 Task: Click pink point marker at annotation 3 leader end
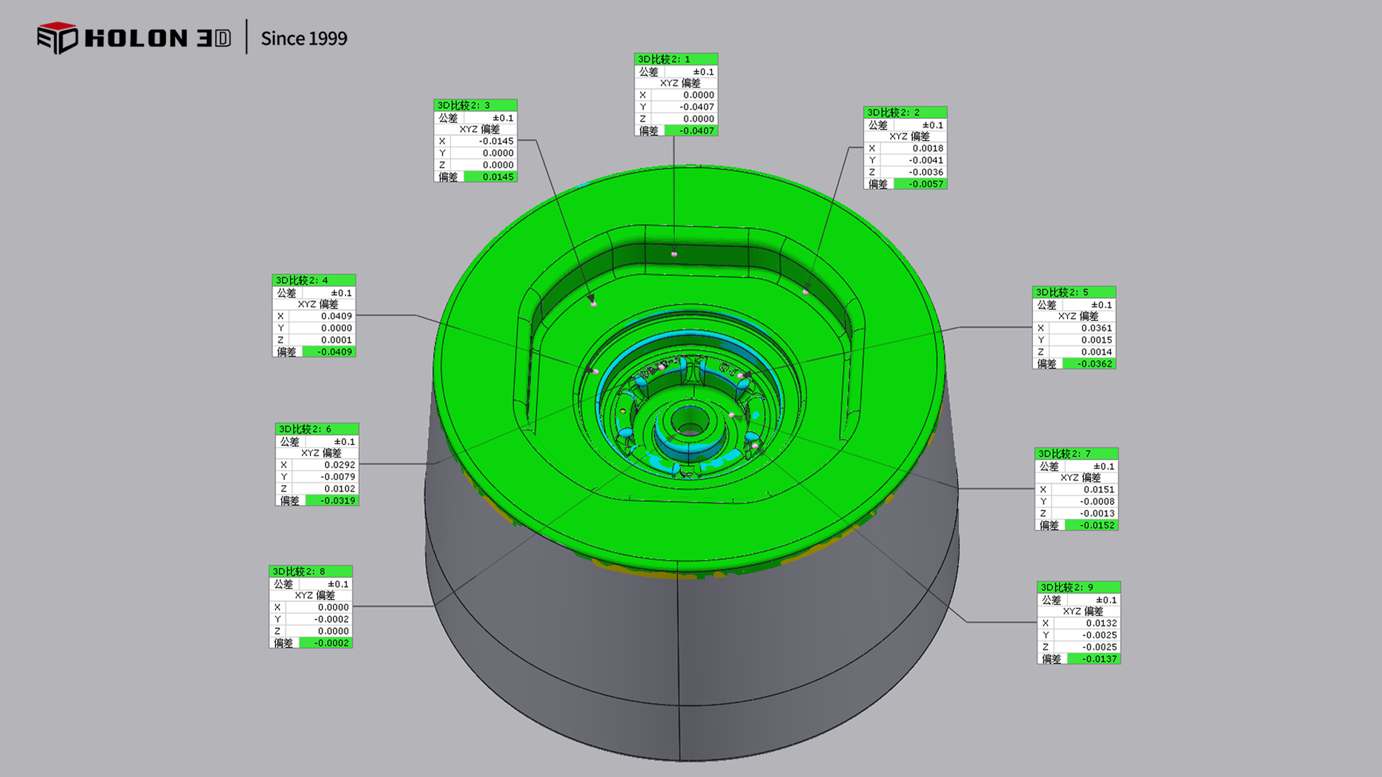click(x=593, y=303)
